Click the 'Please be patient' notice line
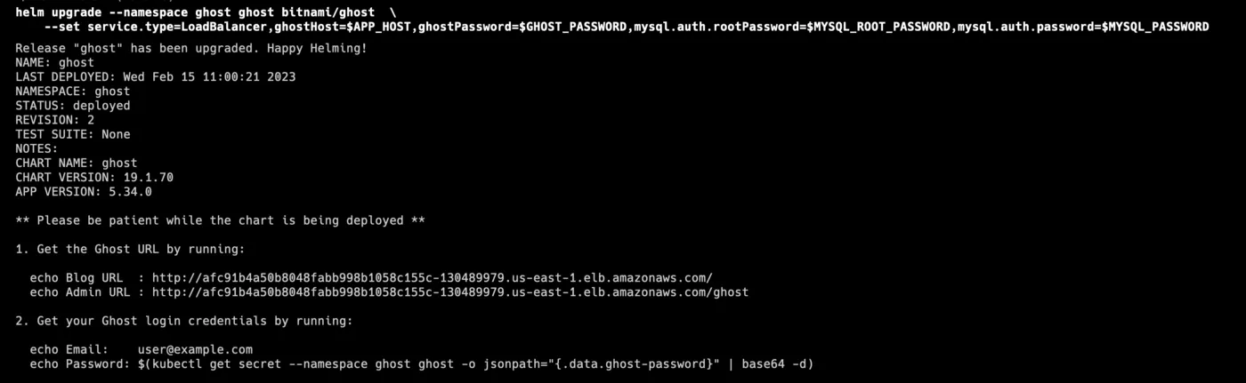 coord(220,220)
